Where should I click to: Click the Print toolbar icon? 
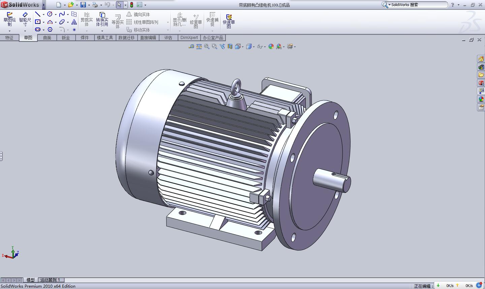coord(95,5)
